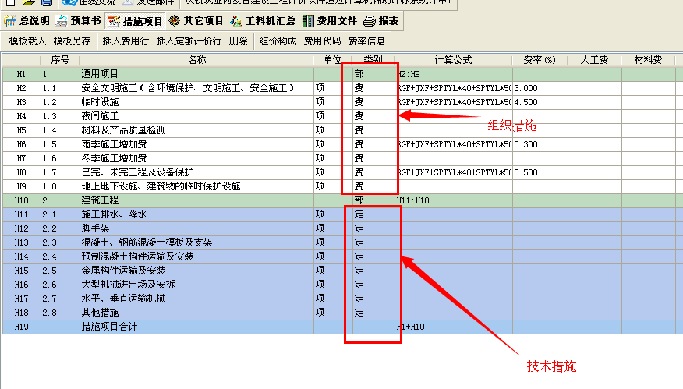This screenshot has height=389, width=683.
Task: Click the 发送邮件 envelope icon
Action: [x=129, y=3]
